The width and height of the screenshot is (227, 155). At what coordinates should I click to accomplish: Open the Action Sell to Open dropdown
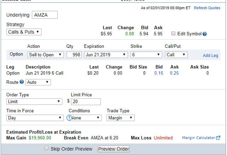46,55
